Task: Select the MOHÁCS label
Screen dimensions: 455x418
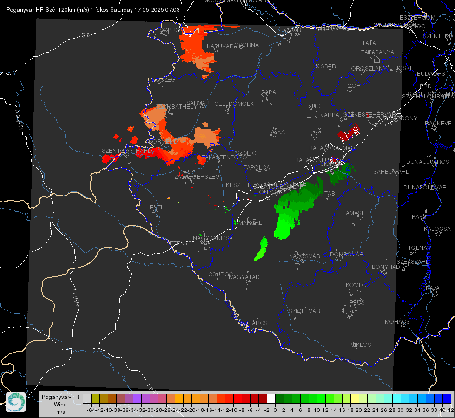Action: (x=397, y=322)
